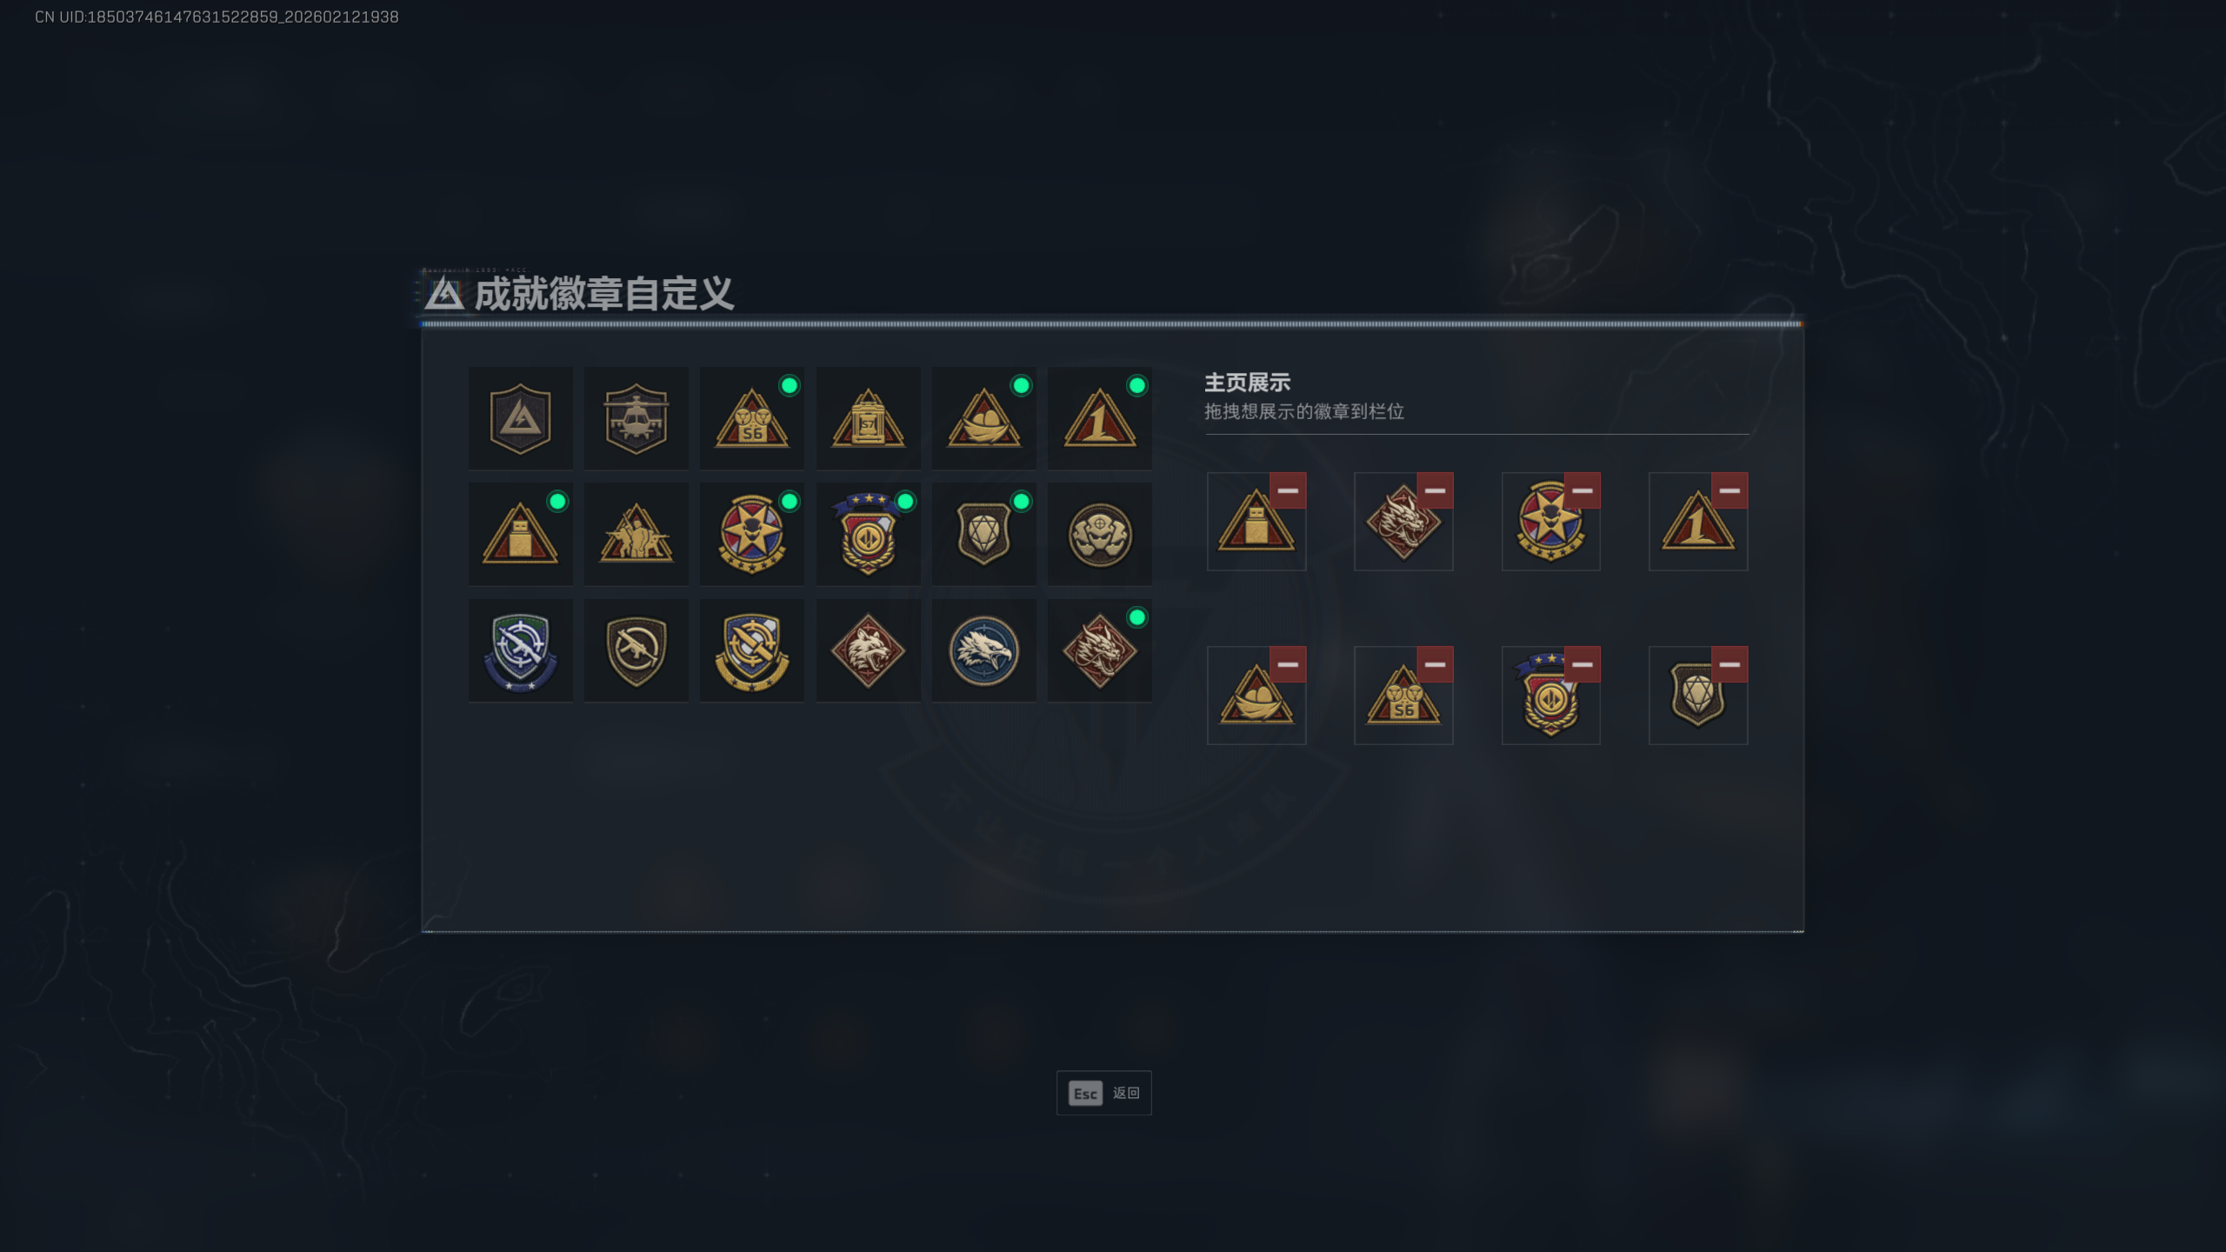Remove displayed S6 badge via minus button
The height and width of the screenshot is (1252, 2226).
pyautogui.click(x=1435, y=664)
